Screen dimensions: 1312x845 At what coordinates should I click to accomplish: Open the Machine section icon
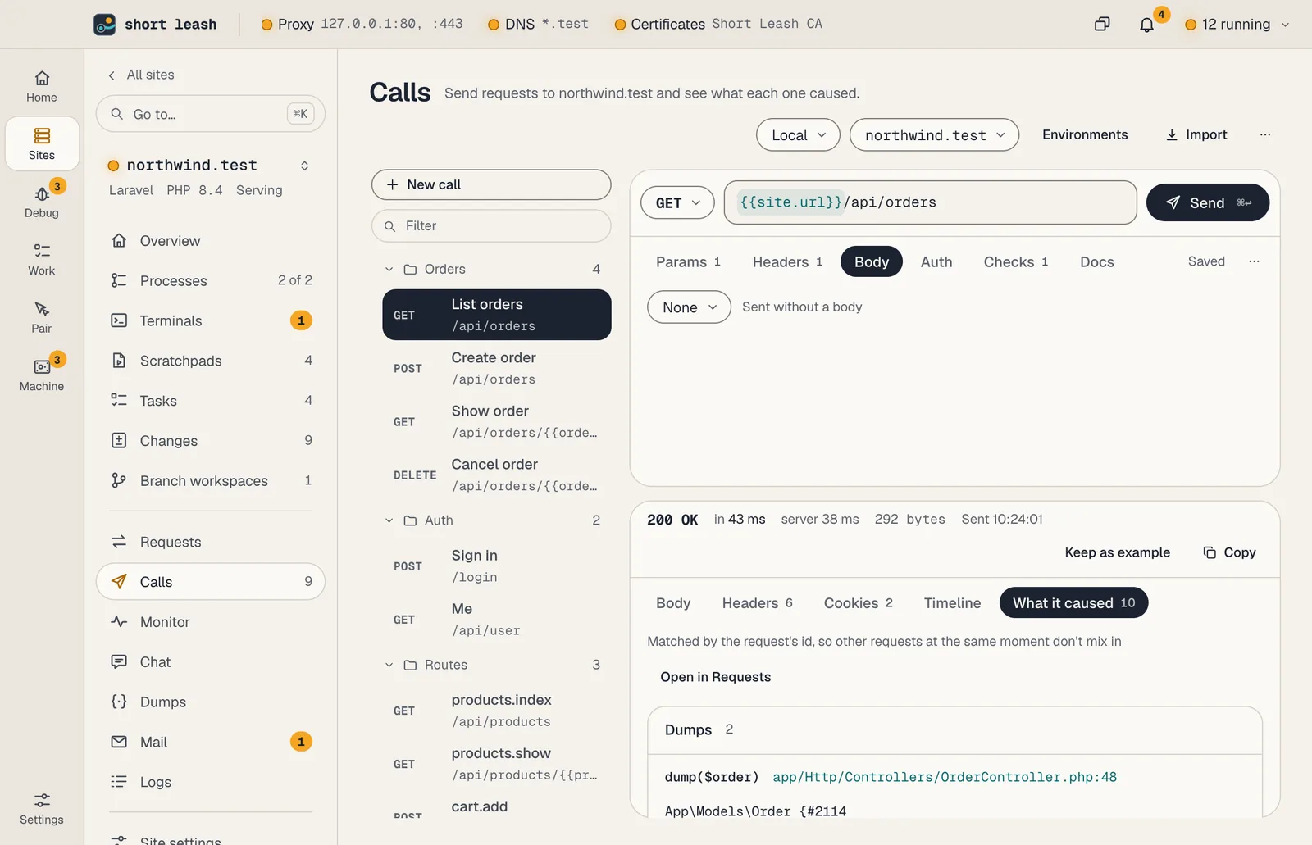click(42, 375)
